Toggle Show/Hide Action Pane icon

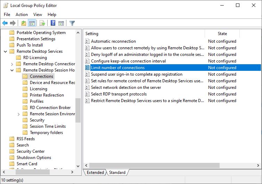click(61, 23)
